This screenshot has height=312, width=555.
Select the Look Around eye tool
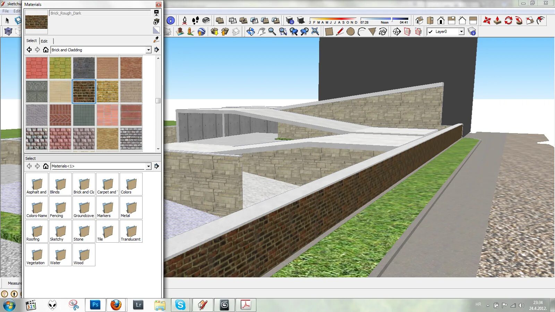[x=206, y=20]
